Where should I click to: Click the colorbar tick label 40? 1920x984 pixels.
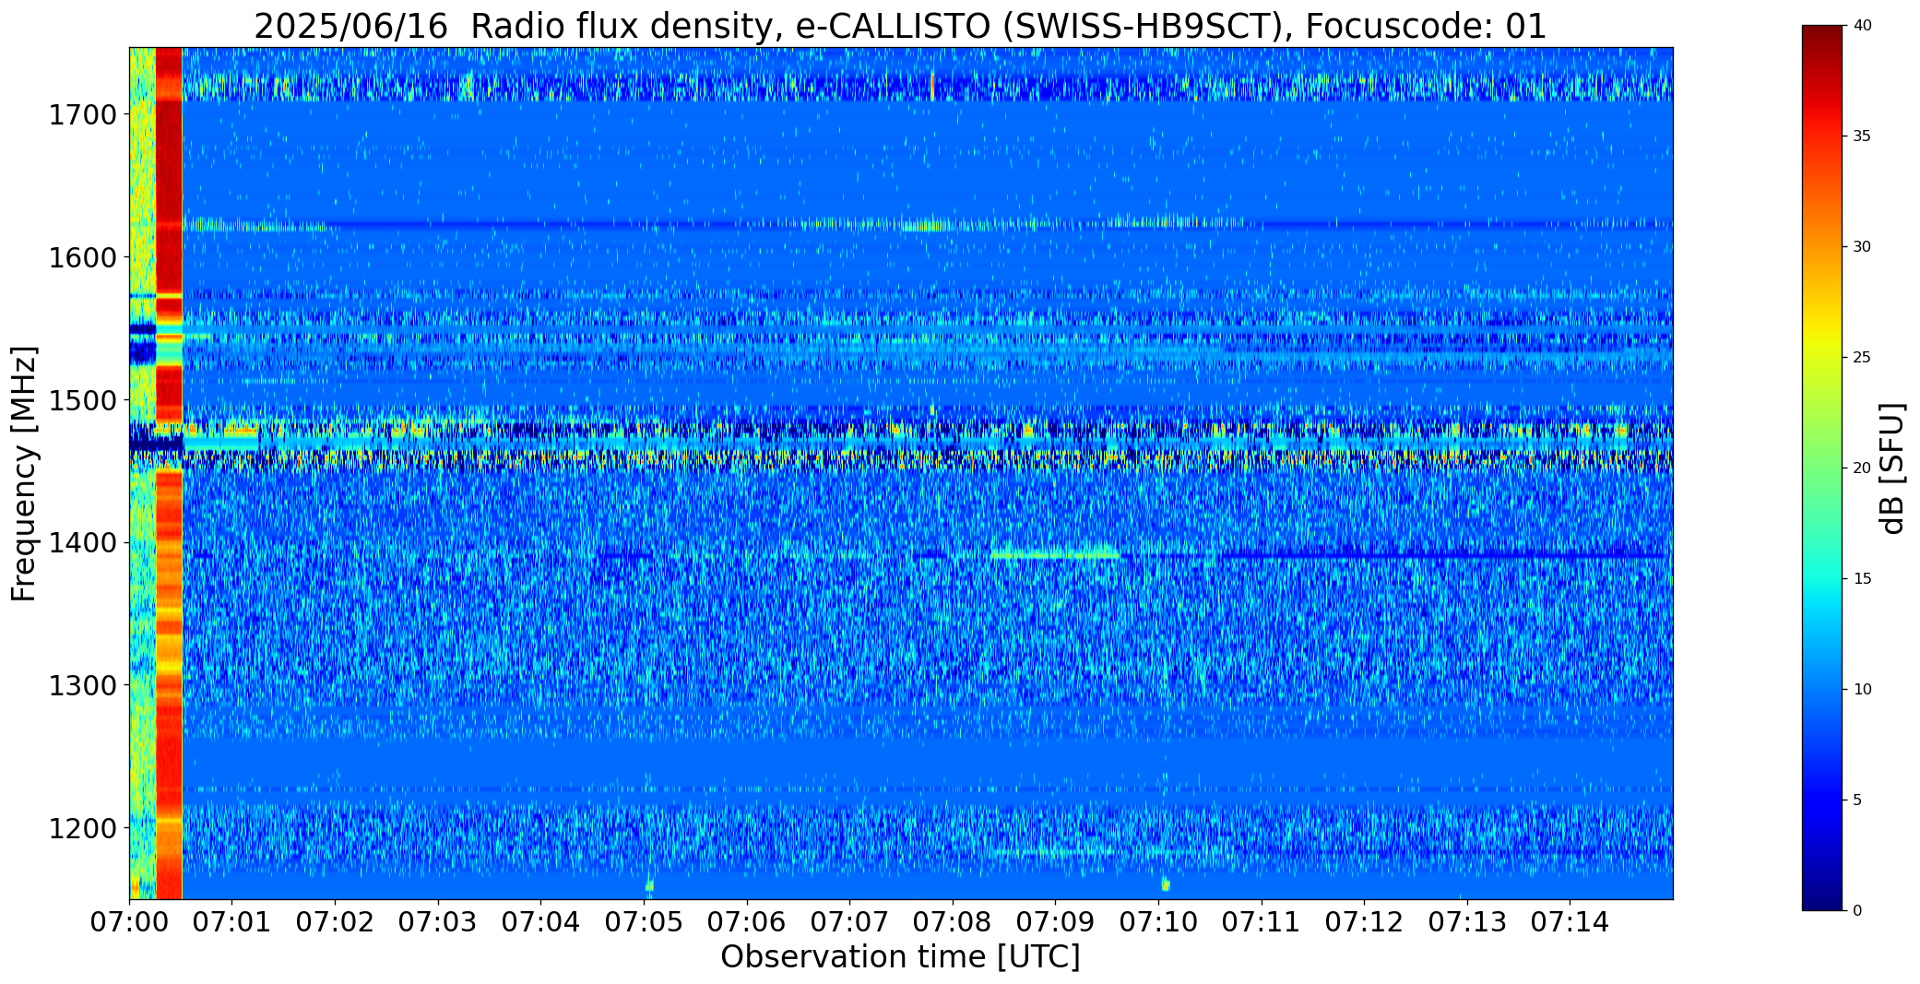coord(1862,26)
